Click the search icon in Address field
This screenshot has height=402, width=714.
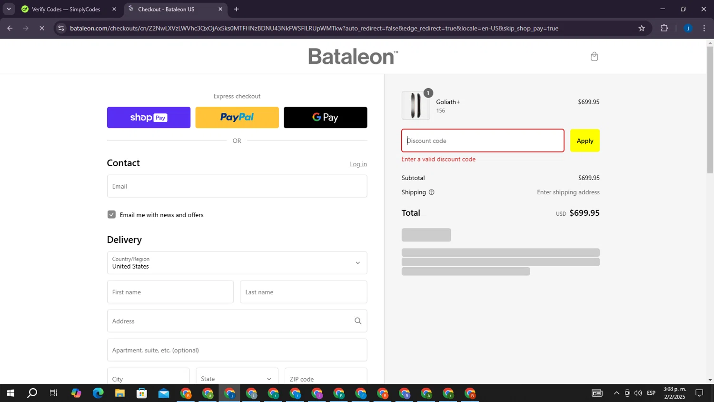pyautogui.click(x=358, y=321)
